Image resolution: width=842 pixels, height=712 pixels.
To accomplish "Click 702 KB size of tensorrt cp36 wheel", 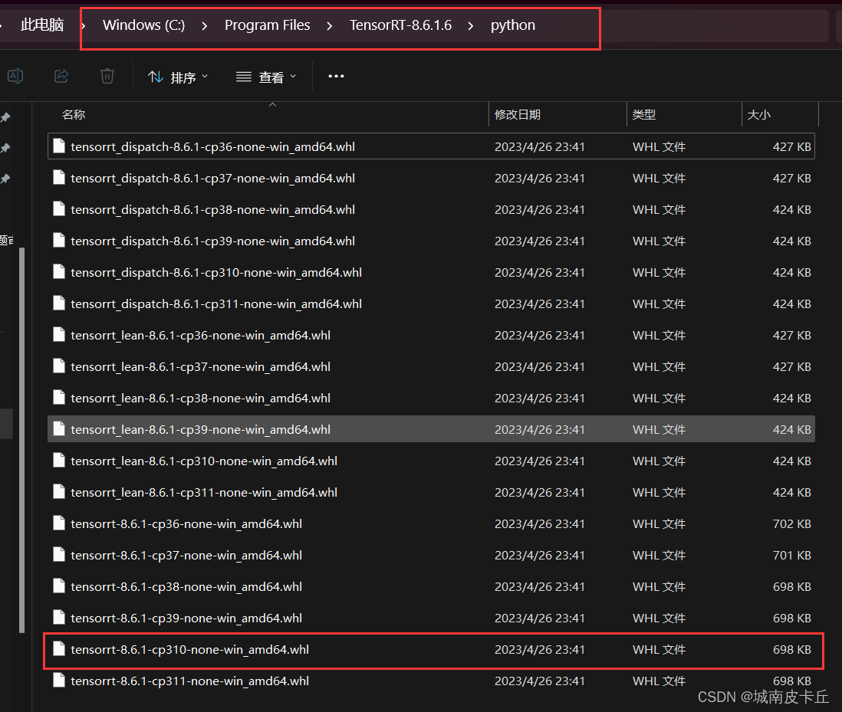I will pos(791,523).
